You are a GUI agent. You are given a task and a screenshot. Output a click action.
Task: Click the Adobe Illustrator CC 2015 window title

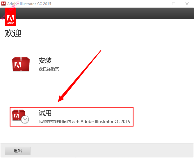point(29,4)
